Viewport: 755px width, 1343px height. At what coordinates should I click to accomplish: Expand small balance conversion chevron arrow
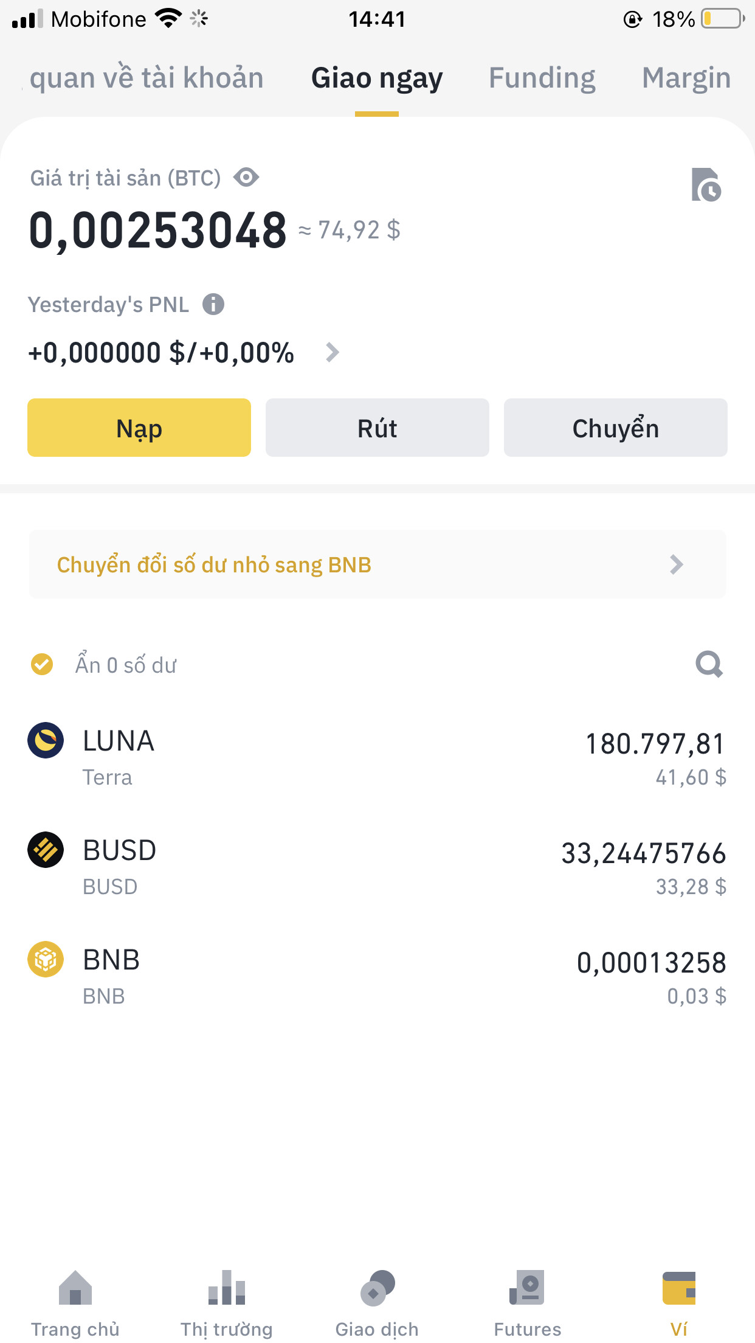(677, 564)
